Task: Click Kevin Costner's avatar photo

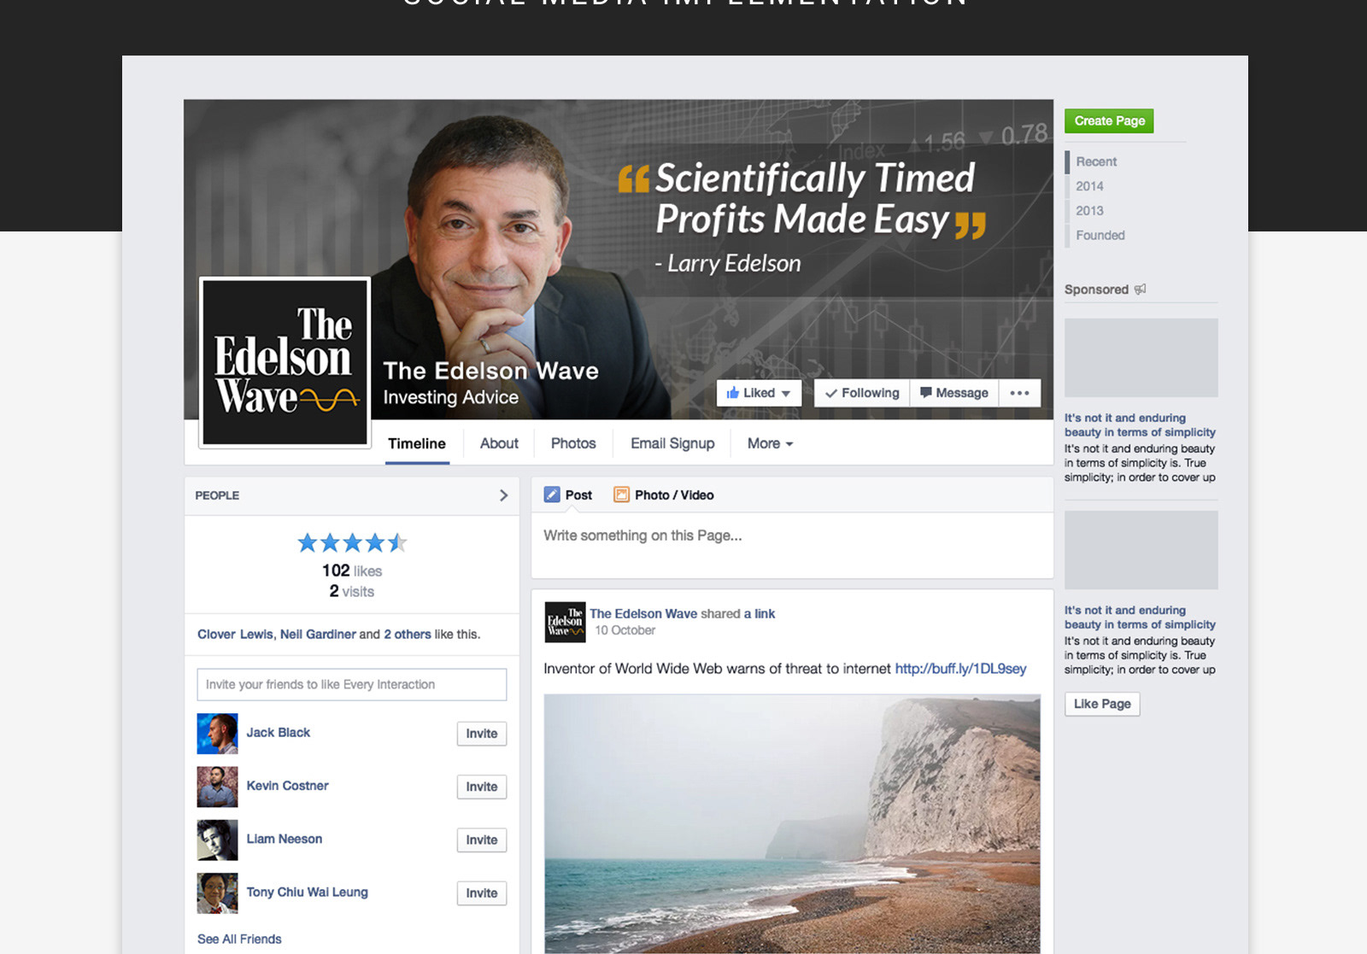Action: pyautogui.click(x=217, y=787)
